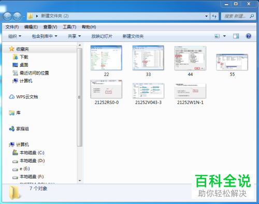The image size is (259, 204).
Task: Click the 桌面 desktop icon
Action: [x=15, y=65]
